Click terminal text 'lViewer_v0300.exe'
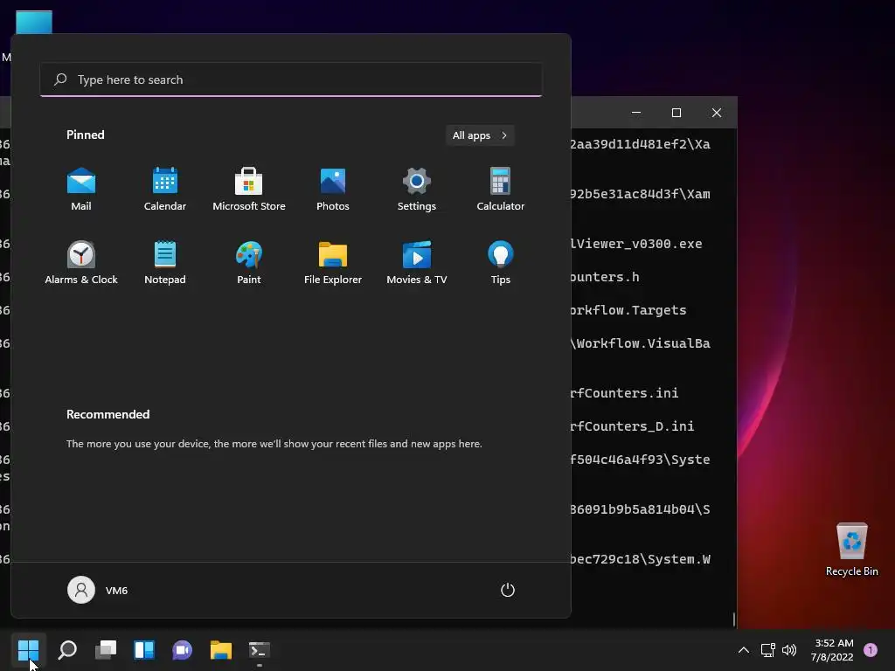The width and height of the screenshot is (895, 671). [636, 244]
